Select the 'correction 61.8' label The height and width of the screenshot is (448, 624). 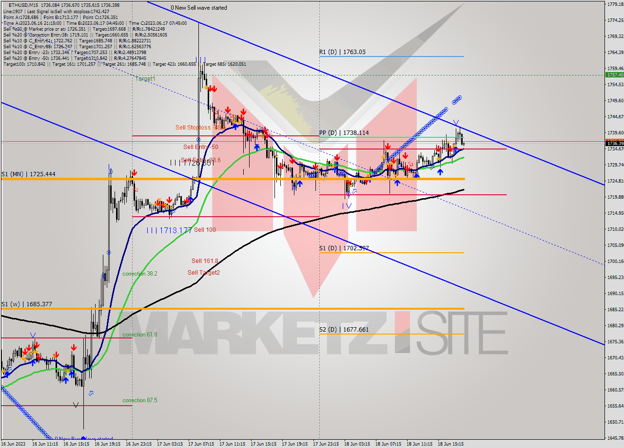(x=140, y=335)
